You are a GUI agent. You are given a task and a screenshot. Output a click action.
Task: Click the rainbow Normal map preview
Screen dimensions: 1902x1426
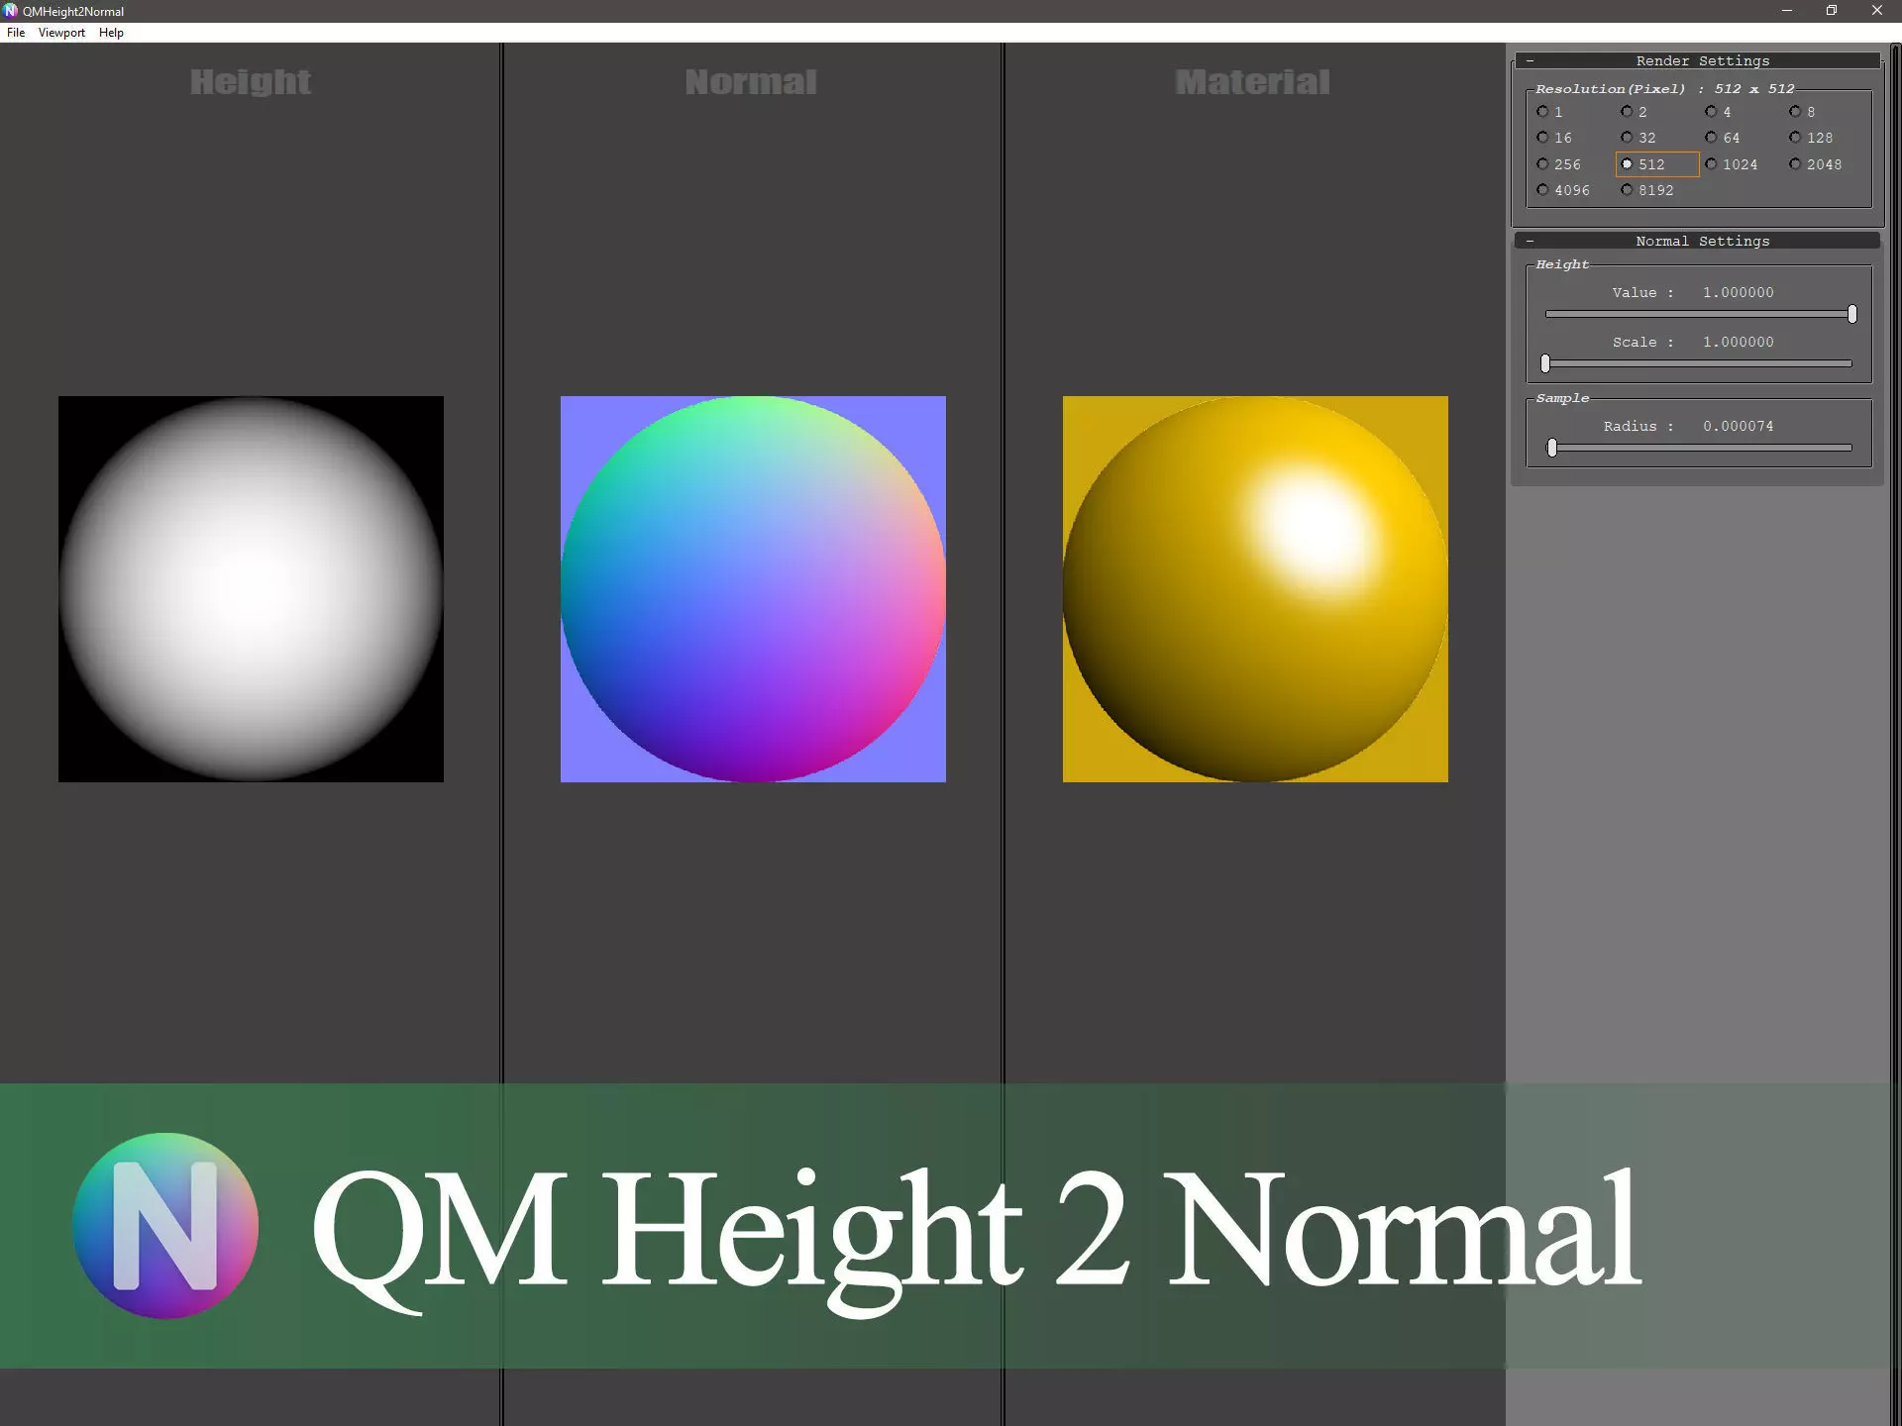click(753, 589)
